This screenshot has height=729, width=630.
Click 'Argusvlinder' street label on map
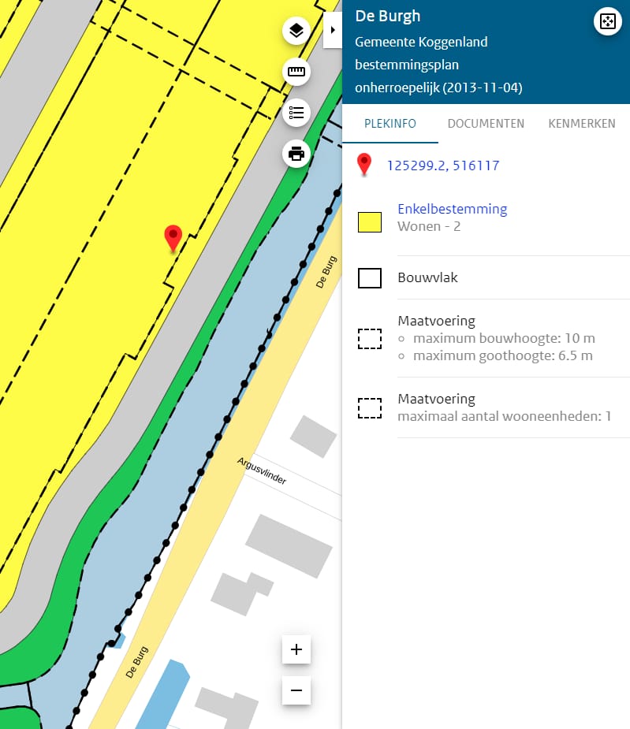pyautogui.click(x=262, y=471)
